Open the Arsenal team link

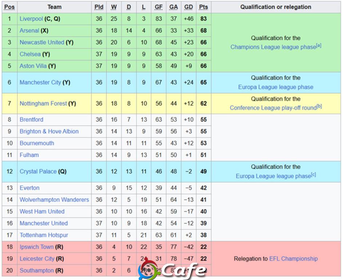tap(29, 31)
